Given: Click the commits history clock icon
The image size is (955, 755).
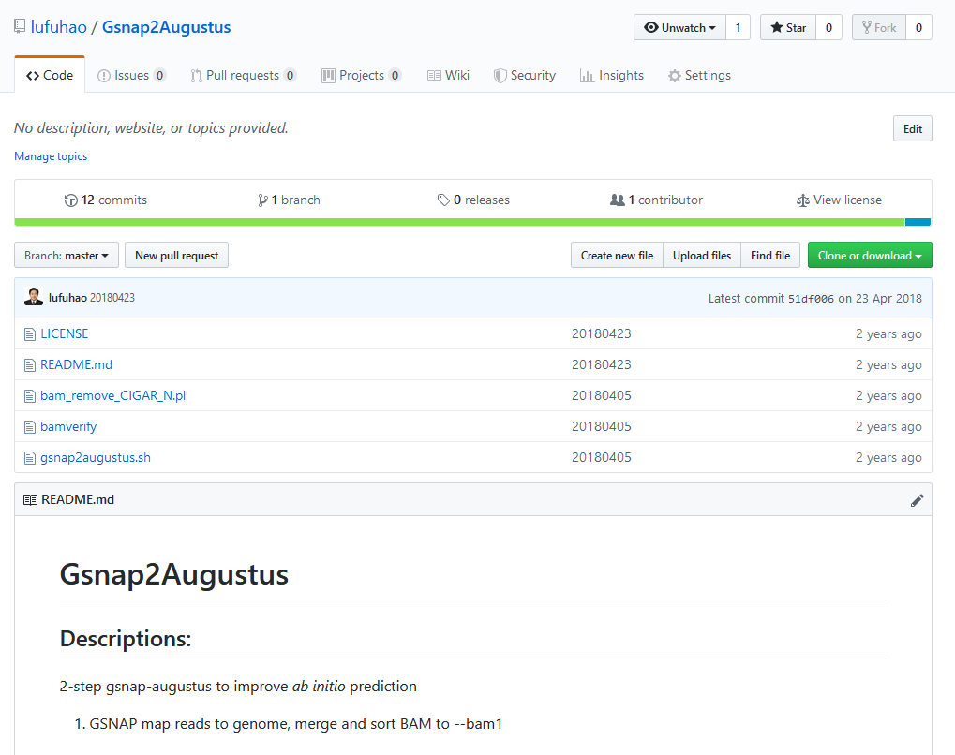Looking at the screenshot, I should pos(70,200).
